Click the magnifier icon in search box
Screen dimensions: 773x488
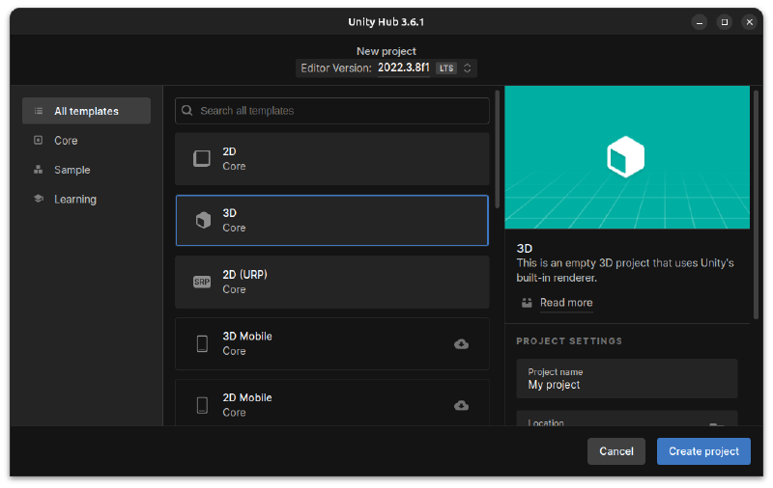(x=187, y=111)
